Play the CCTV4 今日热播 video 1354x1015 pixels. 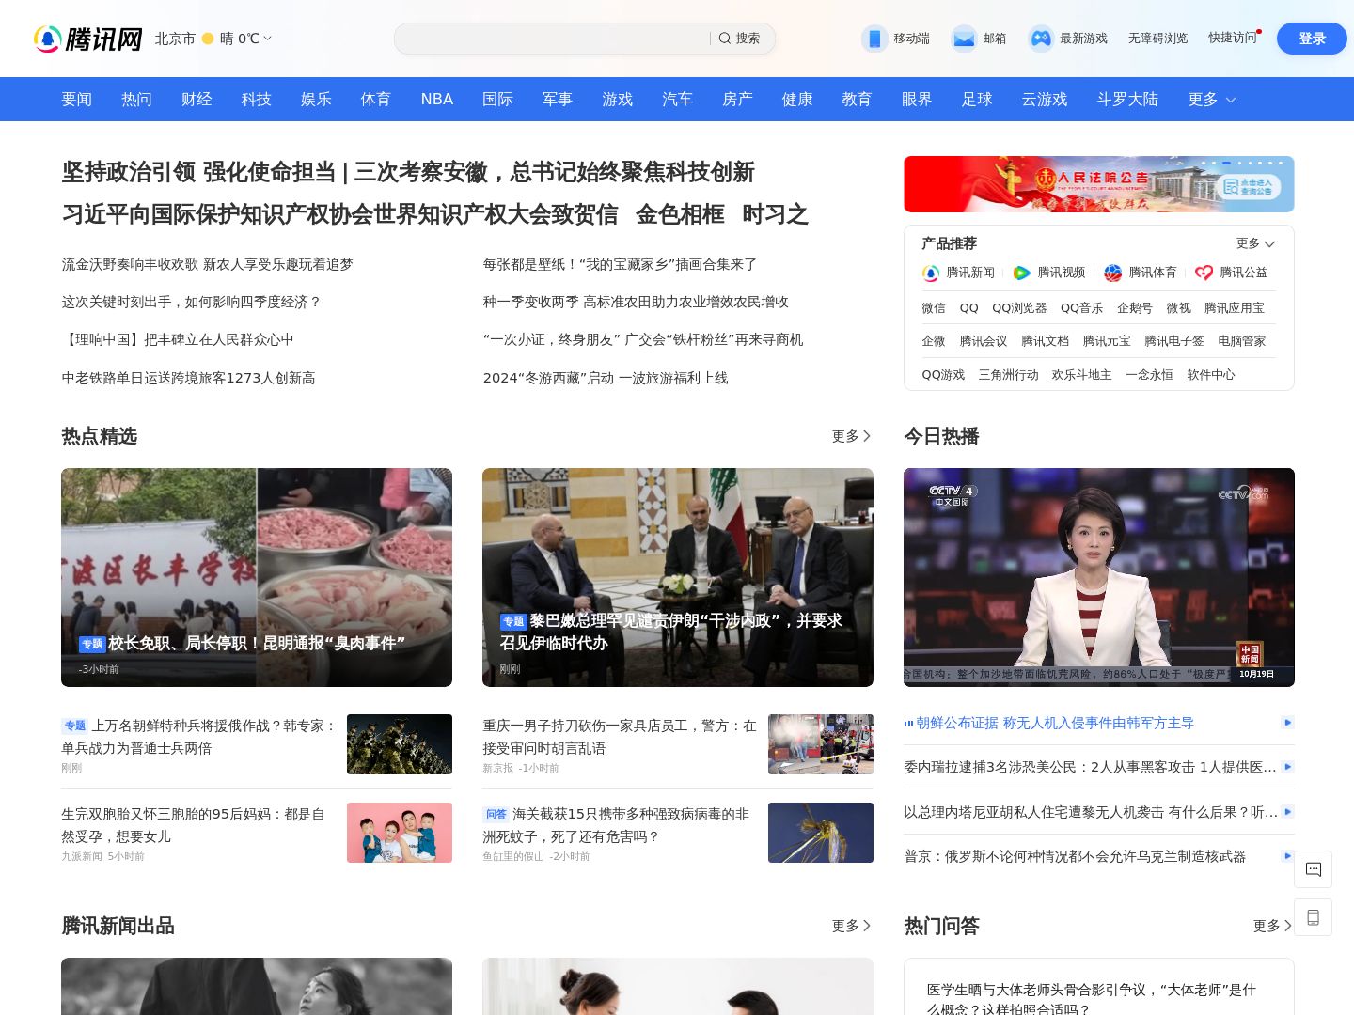coord(1099,577)
